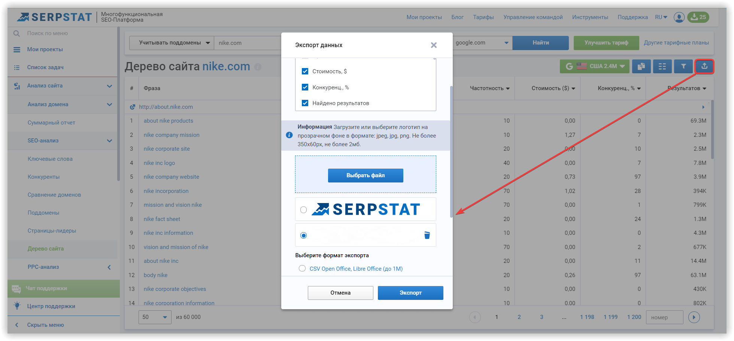Click the lightbulb support center icon

point(17,305)
